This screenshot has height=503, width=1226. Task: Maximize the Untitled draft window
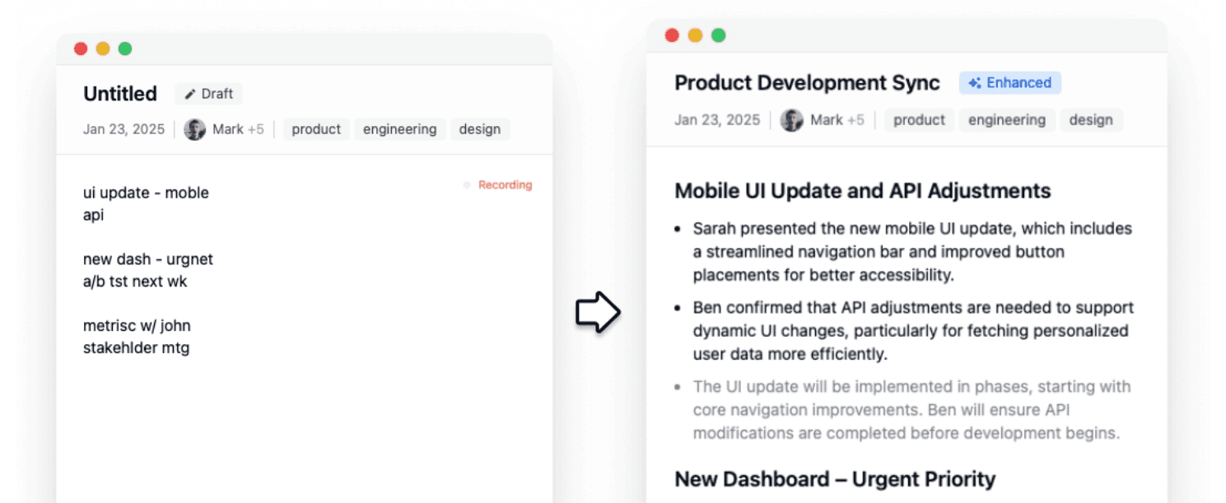click(x=125, y=49)
